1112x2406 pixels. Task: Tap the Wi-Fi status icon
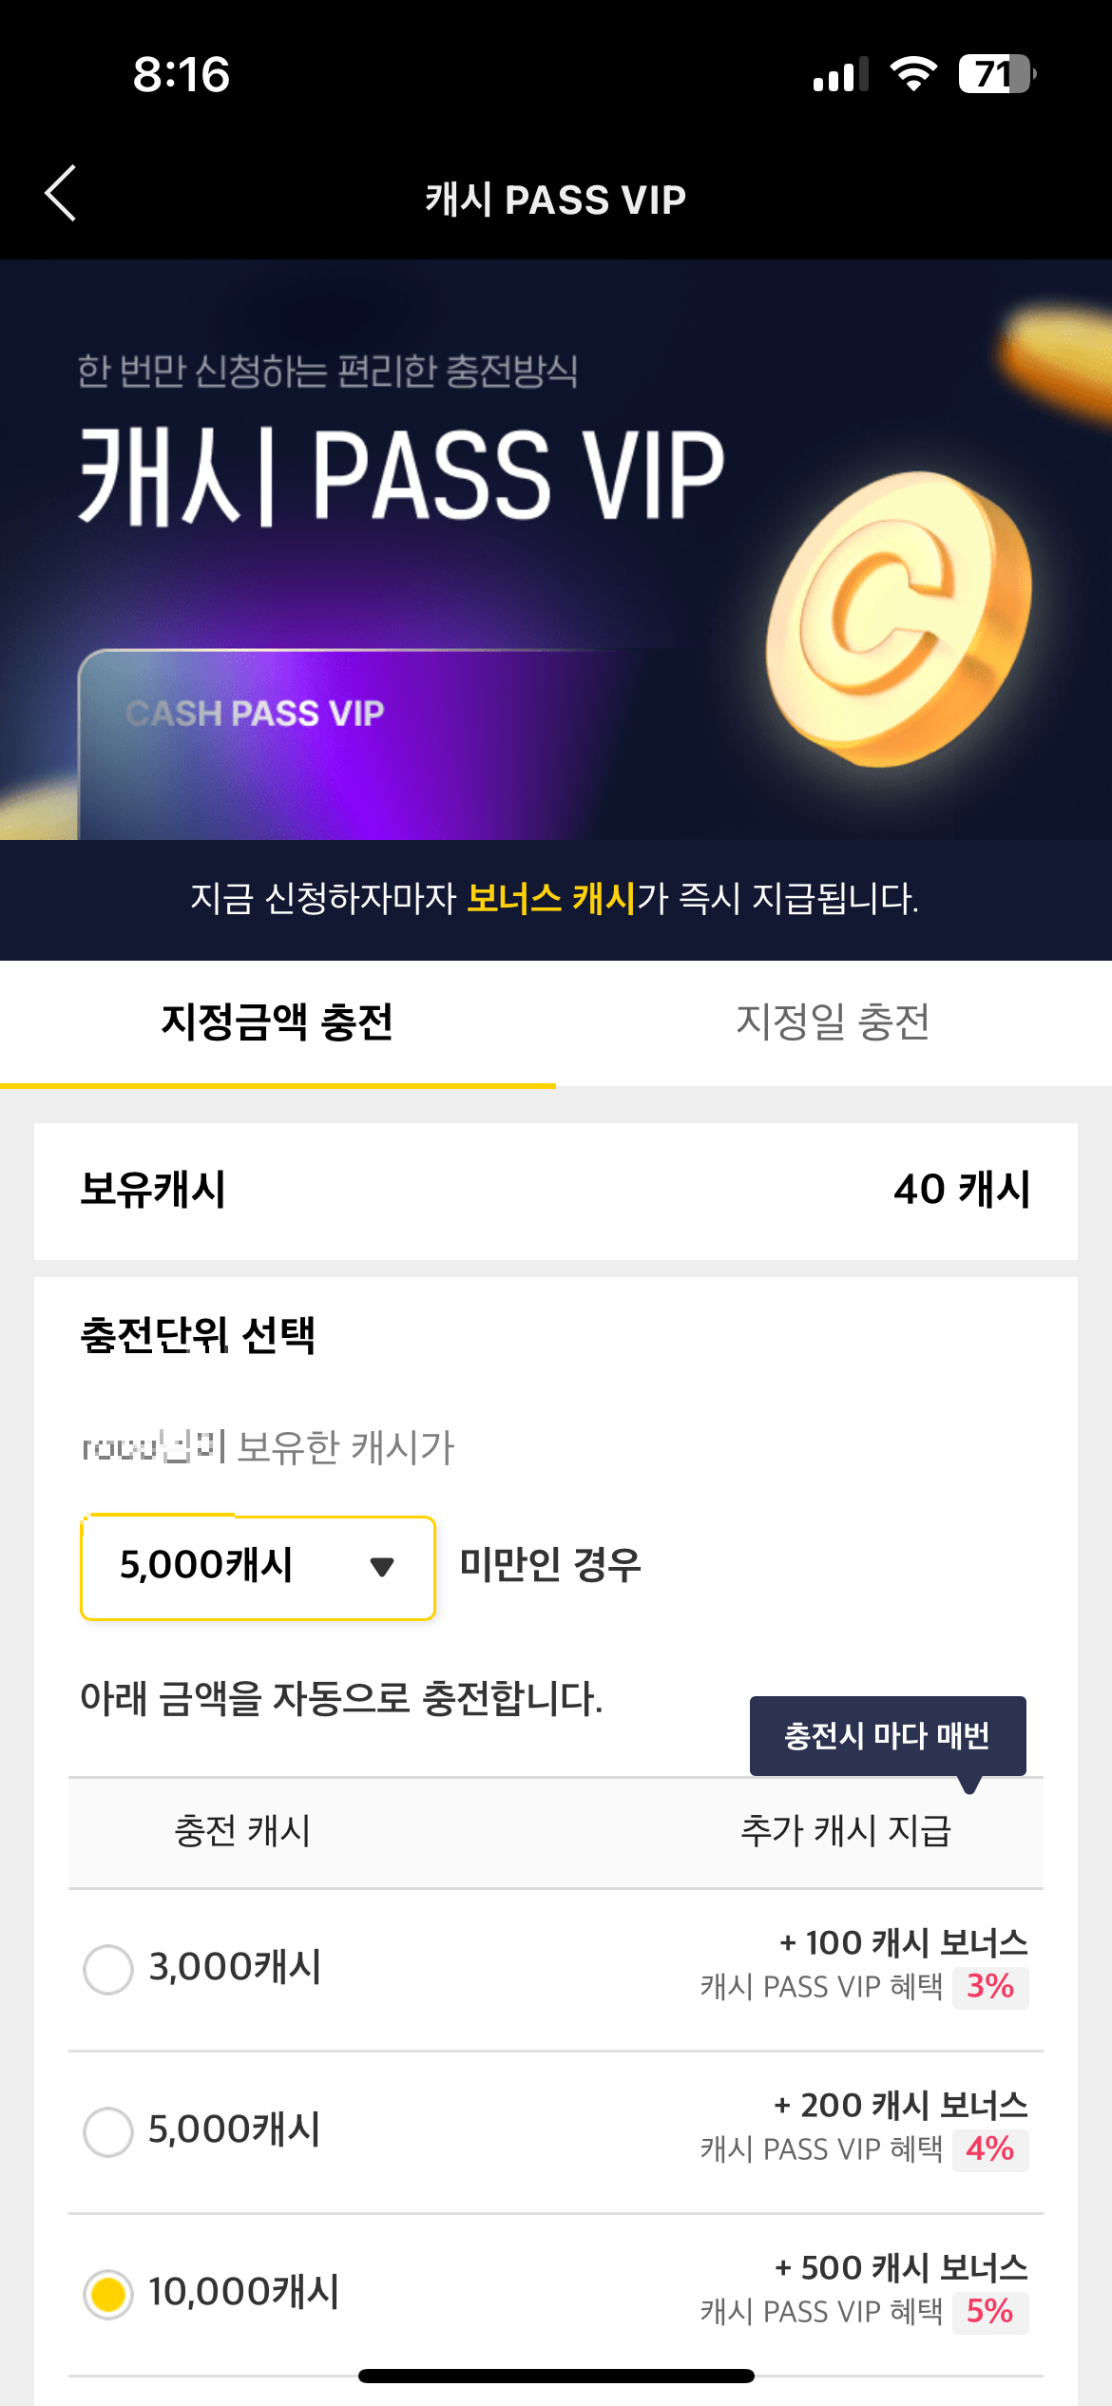[x=913, y=74]
